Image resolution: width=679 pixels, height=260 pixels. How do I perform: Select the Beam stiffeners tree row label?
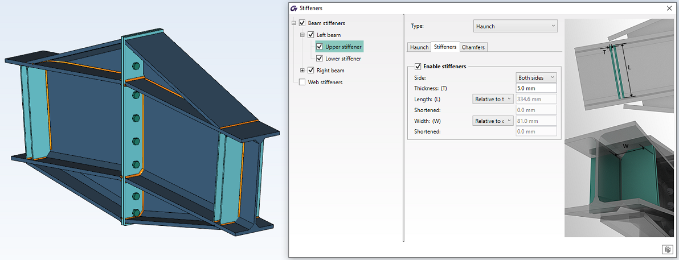pyautogui.click(x=326, y=23)
